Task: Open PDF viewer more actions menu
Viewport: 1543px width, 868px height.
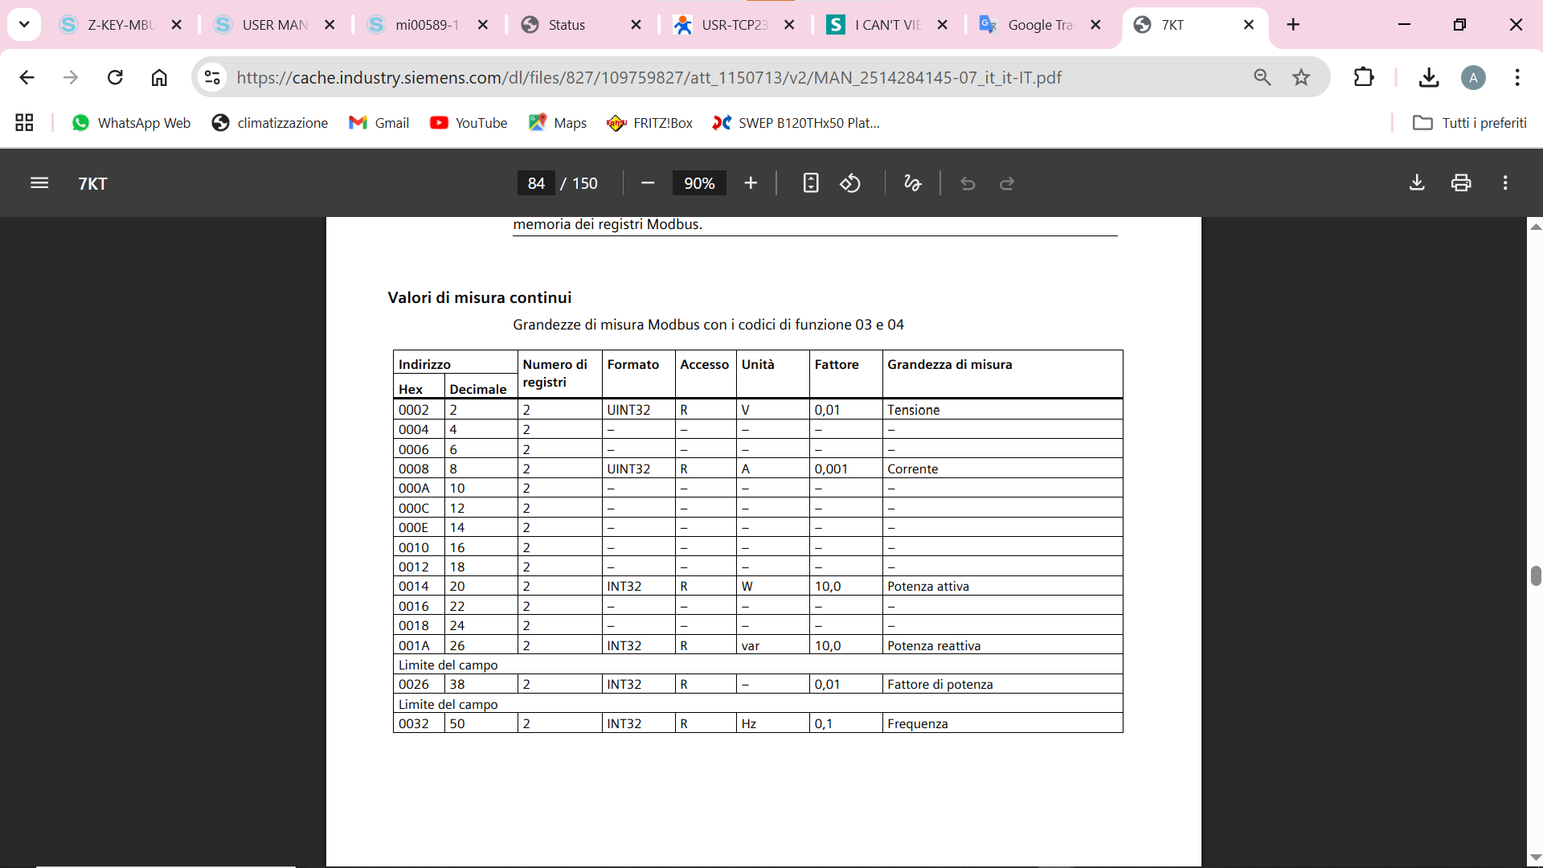Action: (x=1505, y=183)
